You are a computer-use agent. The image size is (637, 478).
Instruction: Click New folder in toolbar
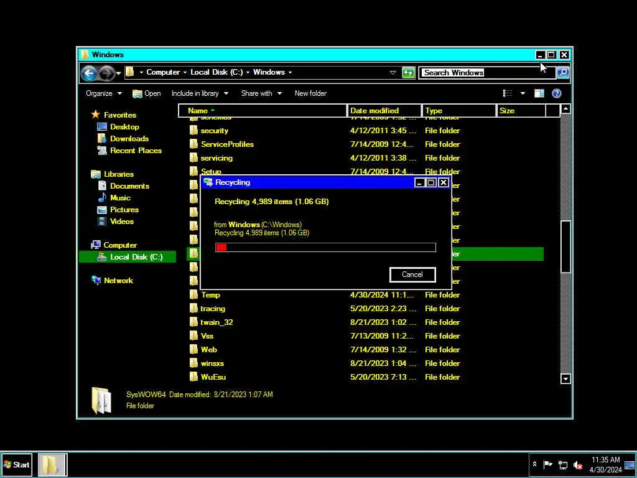310,93
